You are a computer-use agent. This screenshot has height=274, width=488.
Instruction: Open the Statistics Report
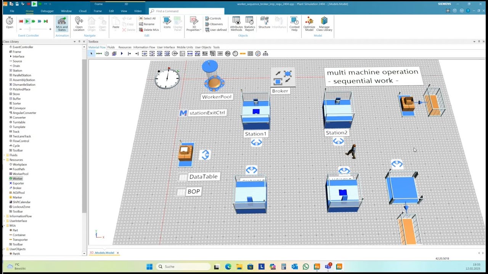[x=249, y=24]
